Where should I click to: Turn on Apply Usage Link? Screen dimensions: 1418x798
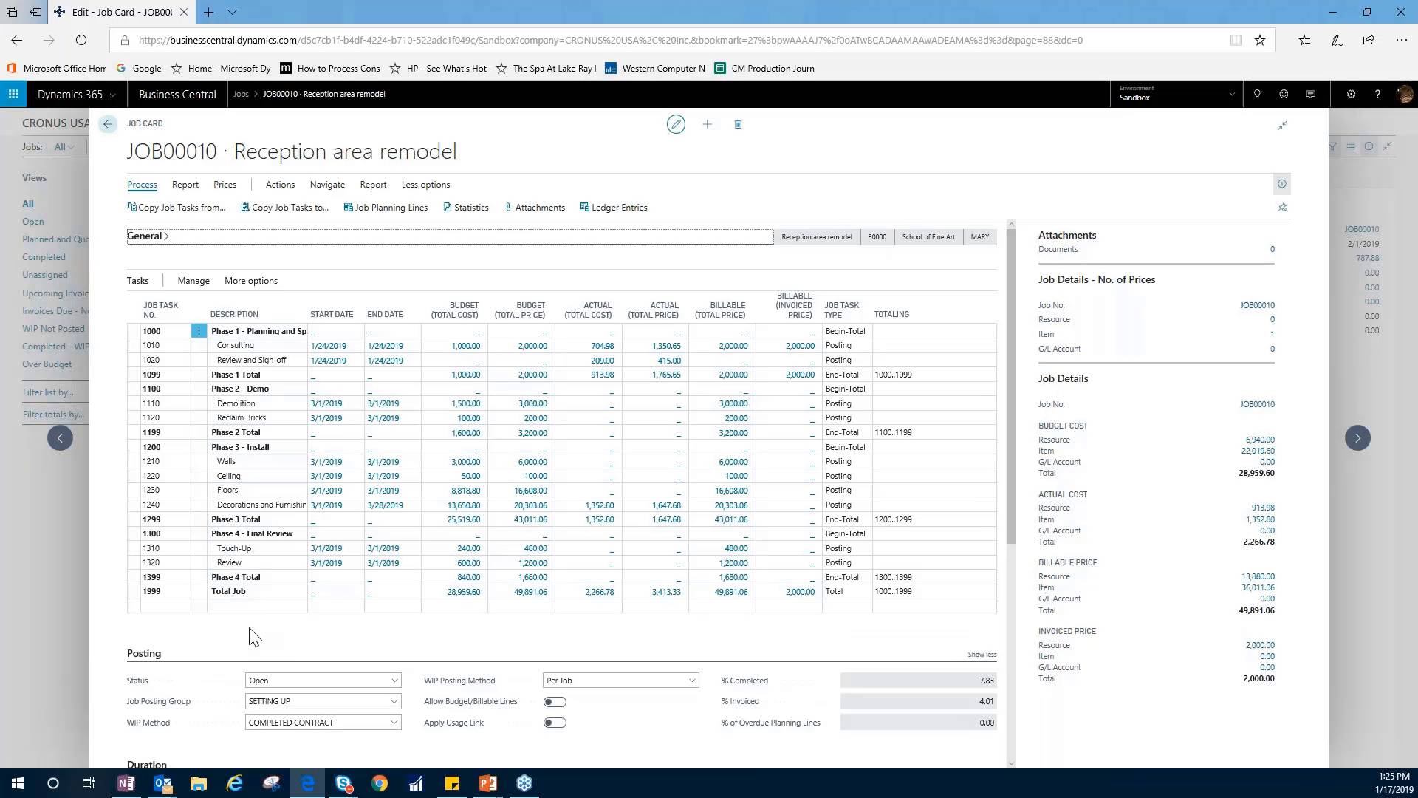[x=555, y=723]
